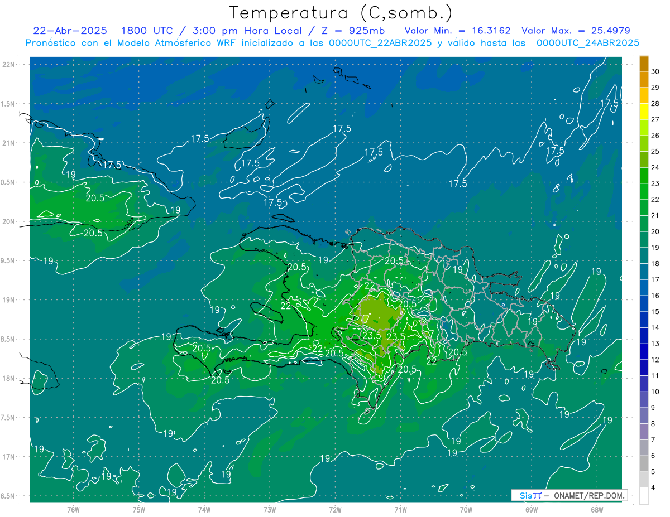Click the '21N' latitude axis label
The image size is (670, 517).
[8, 143]
